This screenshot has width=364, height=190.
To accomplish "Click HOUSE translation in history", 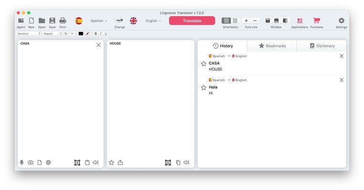I will pos(216,69).
